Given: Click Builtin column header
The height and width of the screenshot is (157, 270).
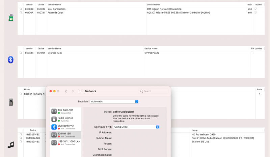Looking at the screenshot, I should click(x=258, y=5).
